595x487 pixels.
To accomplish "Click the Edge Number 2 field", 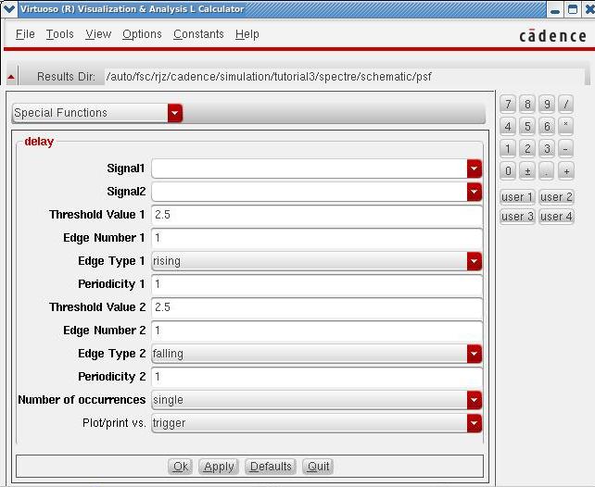I will (317, 331).
